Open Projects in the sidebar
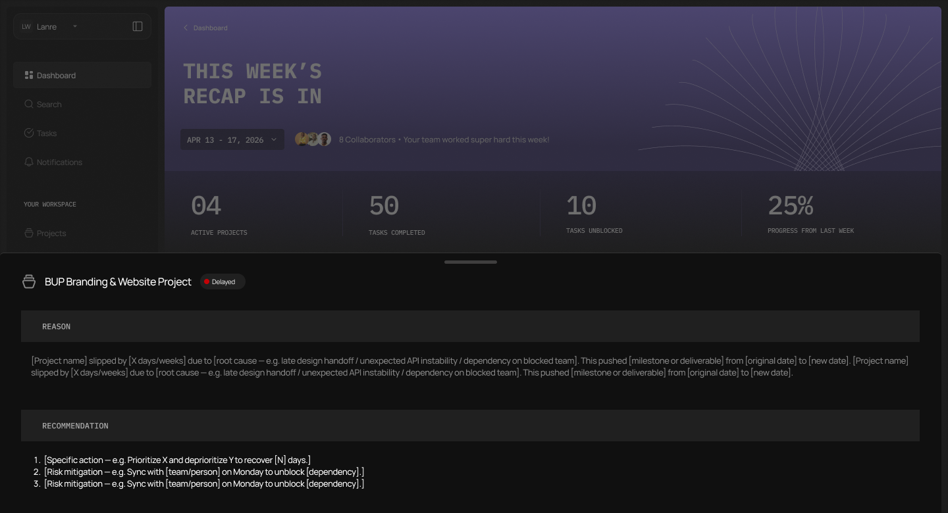This screenshot has height=513, width=948. click(82, 233)
